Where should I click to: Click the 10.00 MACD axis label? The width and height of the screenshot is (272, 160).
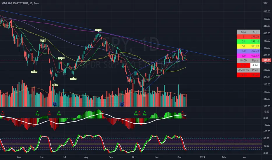click(266, 112)
